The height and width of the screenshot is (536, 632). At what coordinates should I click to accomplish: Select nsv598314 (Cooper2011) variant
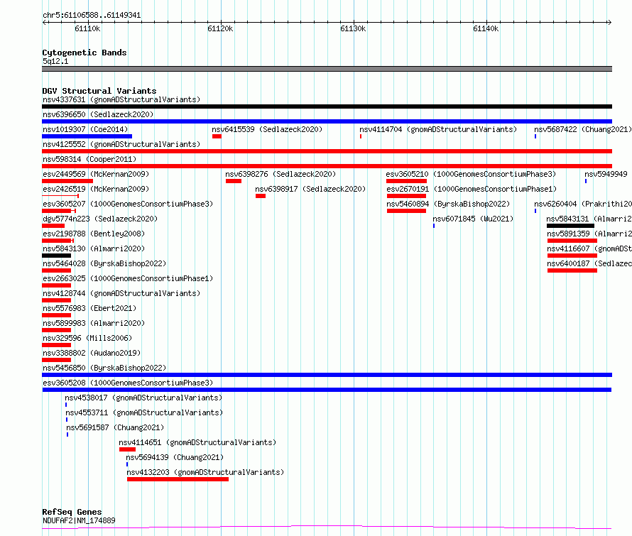89,159
